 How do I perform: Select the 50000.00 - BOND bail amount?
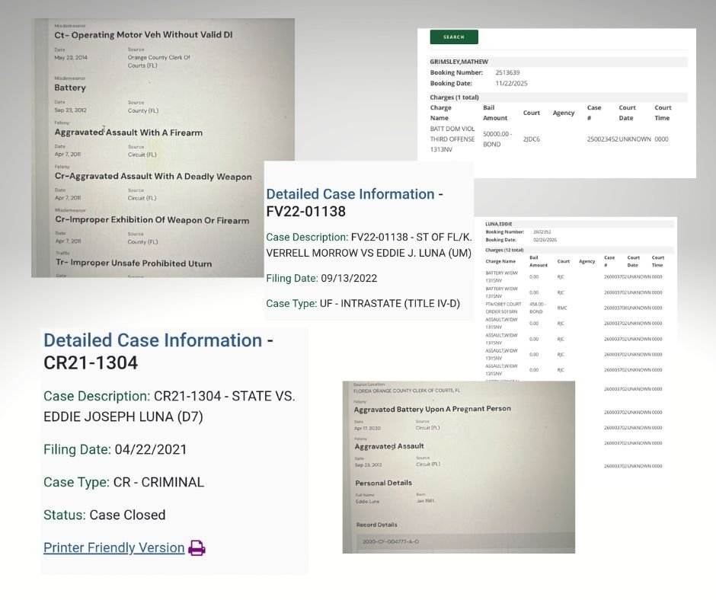pyautogui.click(x=497, y=139)
